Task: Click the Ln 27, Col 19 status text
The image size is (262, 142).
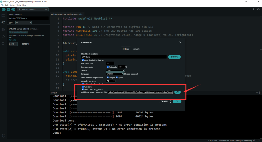Action: pyautogui.click(x=212, y=141)
